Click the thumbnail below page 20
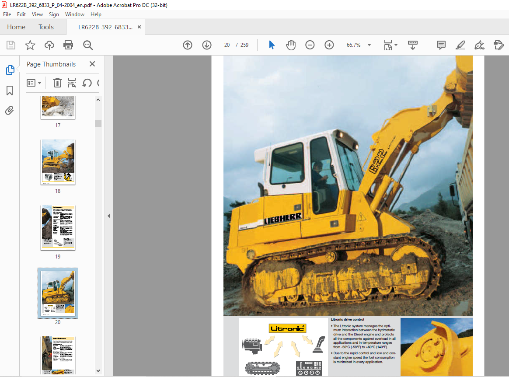 pos(58,355)
